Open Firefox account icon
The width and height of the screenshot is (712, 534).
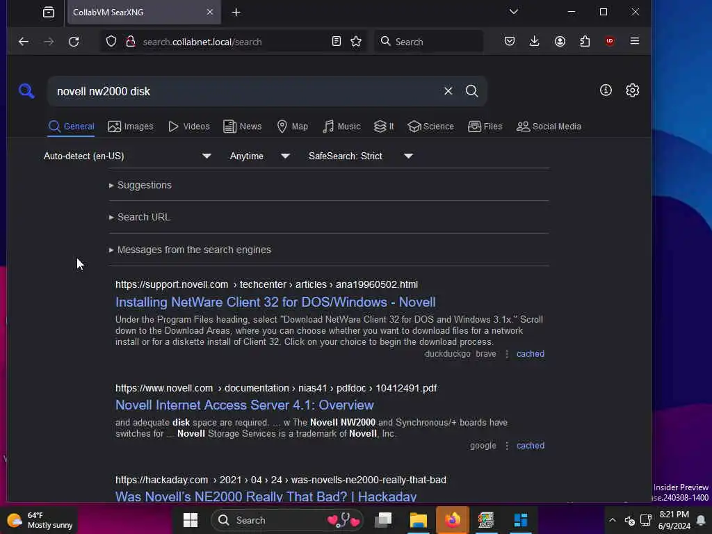(x=560, y=41)
